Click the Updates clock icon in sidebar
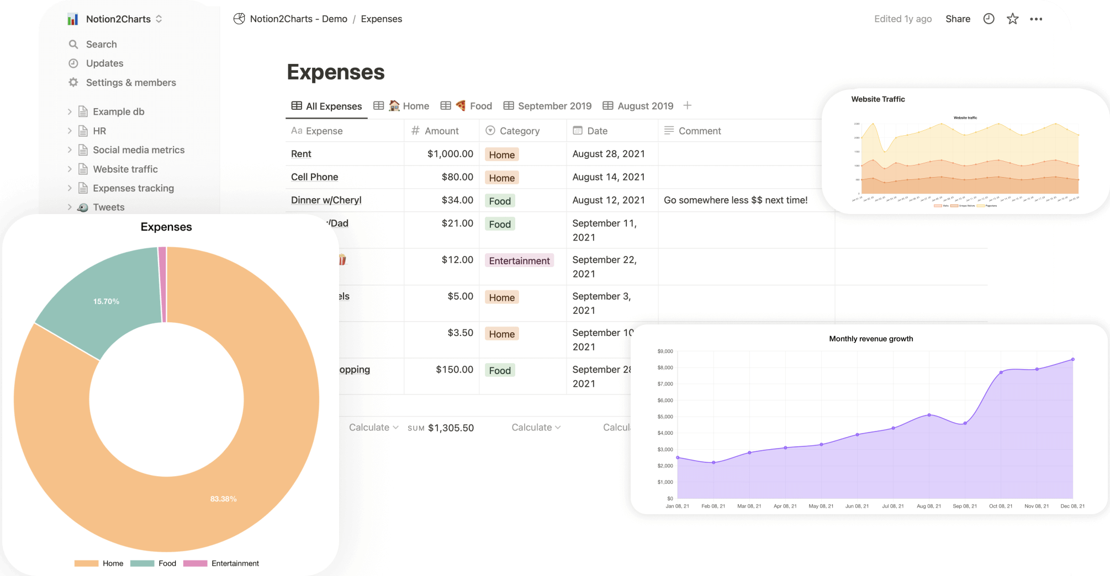The width and height of the screenshot is (1110, 576). tap(73, 63)
